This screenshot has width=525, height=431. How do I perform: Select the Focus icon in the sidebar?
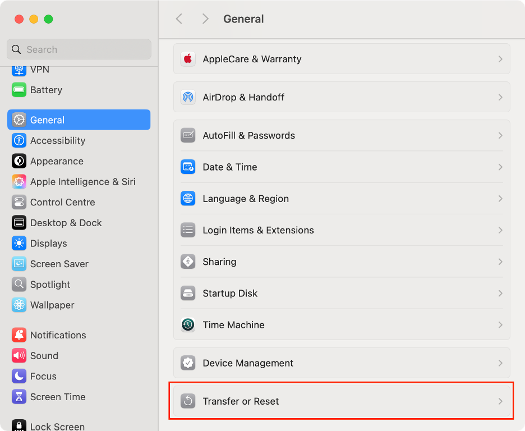[19, 376]
